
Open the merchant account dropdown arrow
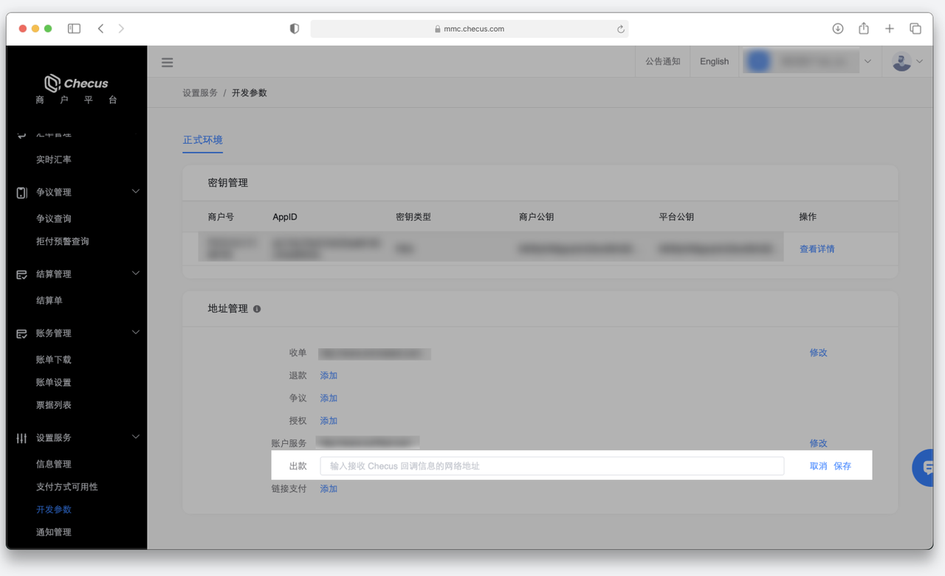[867, 61]
